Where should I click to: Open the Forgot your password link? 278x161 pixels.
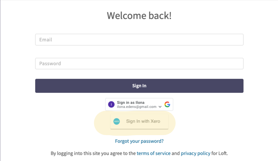click(139, 141)
